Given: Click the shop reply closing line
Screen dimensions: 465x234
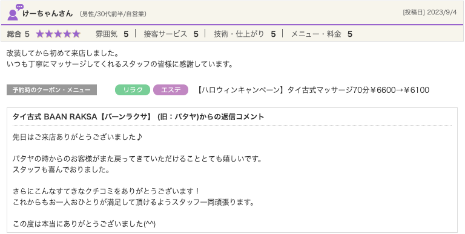Looking at the screenshot, I should (x=84, y=223).
